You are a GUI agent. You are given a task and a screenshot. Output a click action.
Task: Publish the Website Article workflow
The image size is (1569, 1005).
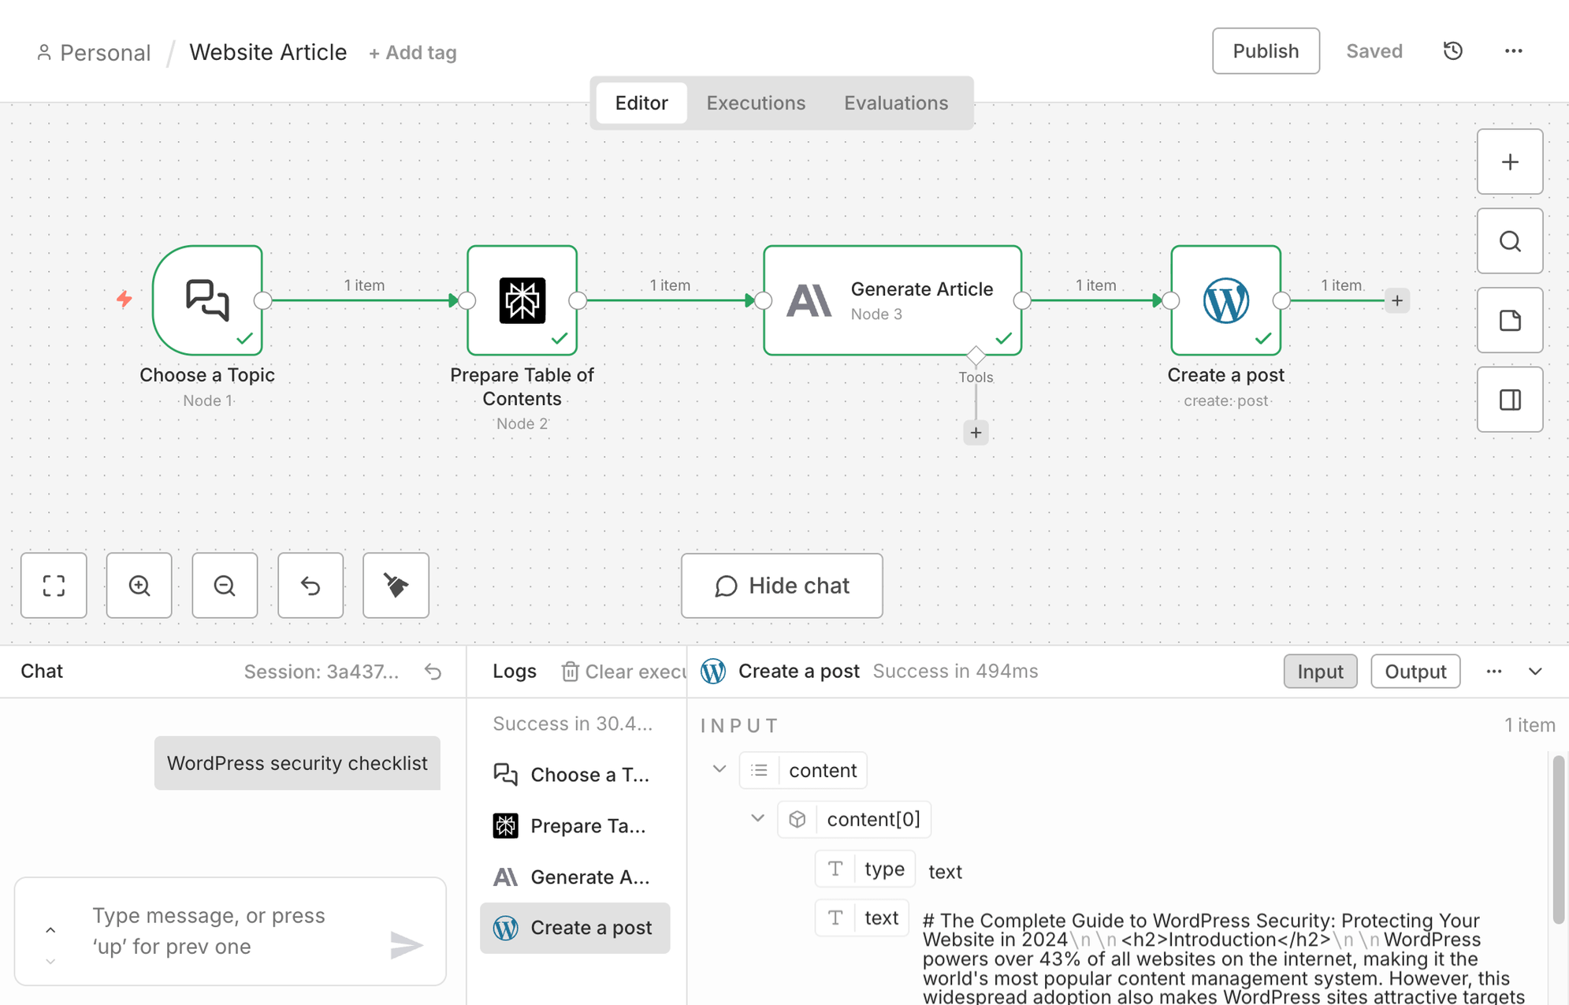1265,51
